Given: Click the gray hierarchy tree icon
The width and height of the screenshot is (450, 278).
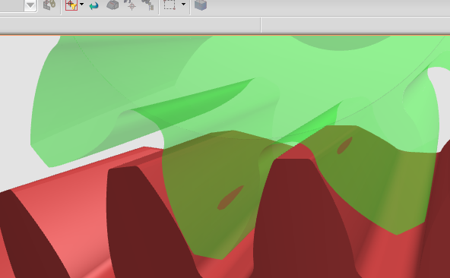Looking at the screenshot, I should point(148,5).
